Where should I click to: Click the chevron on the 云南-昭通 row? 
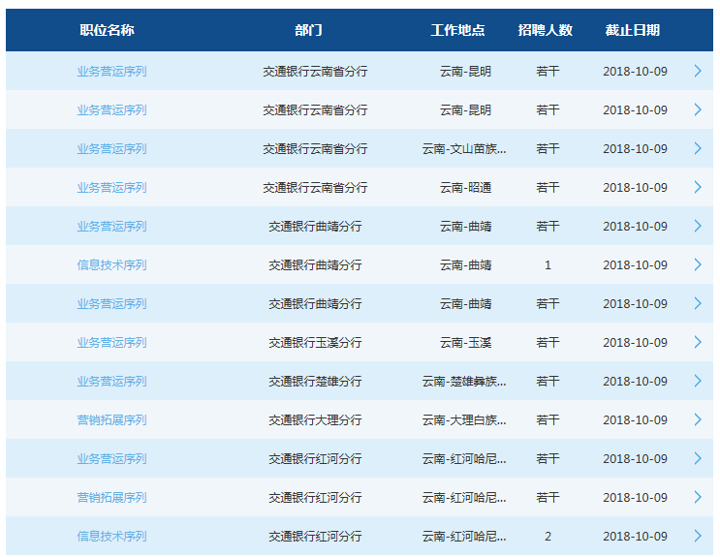point(698,187)
